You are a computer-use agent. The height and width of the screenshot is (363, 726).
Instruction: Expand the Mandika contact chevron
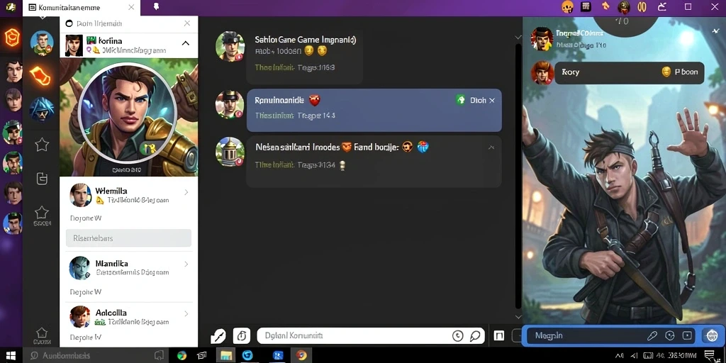coord(186,264)
